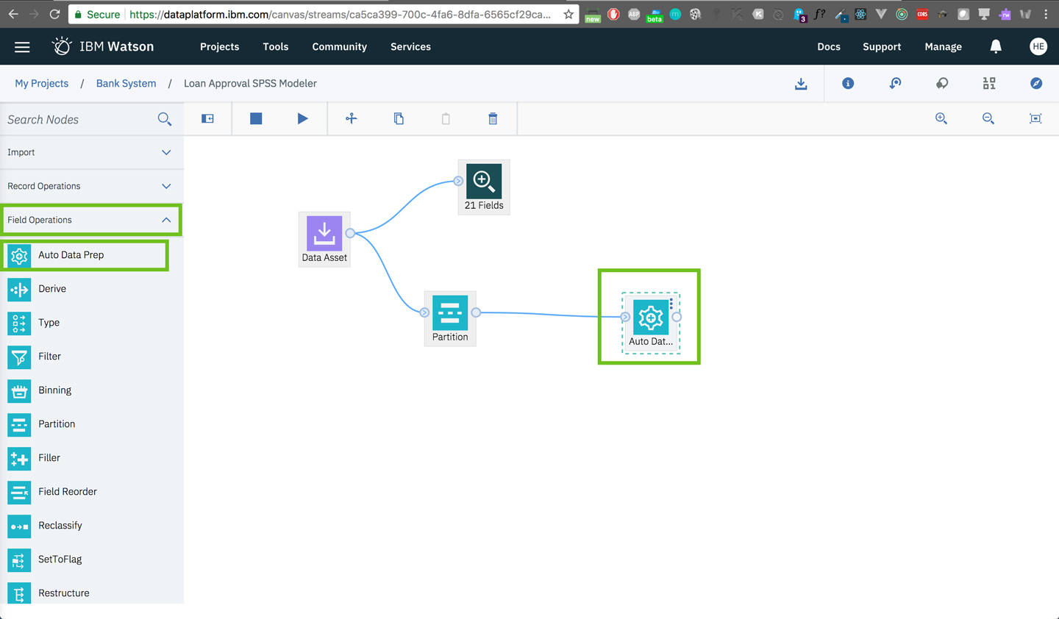Toggle the node palette panel icon
This screenshot has height=619, width=1059.
tap(207, 118)
